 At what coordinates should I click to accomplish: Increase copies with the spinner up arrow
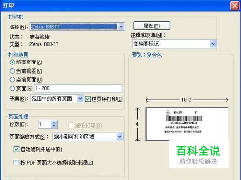click(54, 122)
